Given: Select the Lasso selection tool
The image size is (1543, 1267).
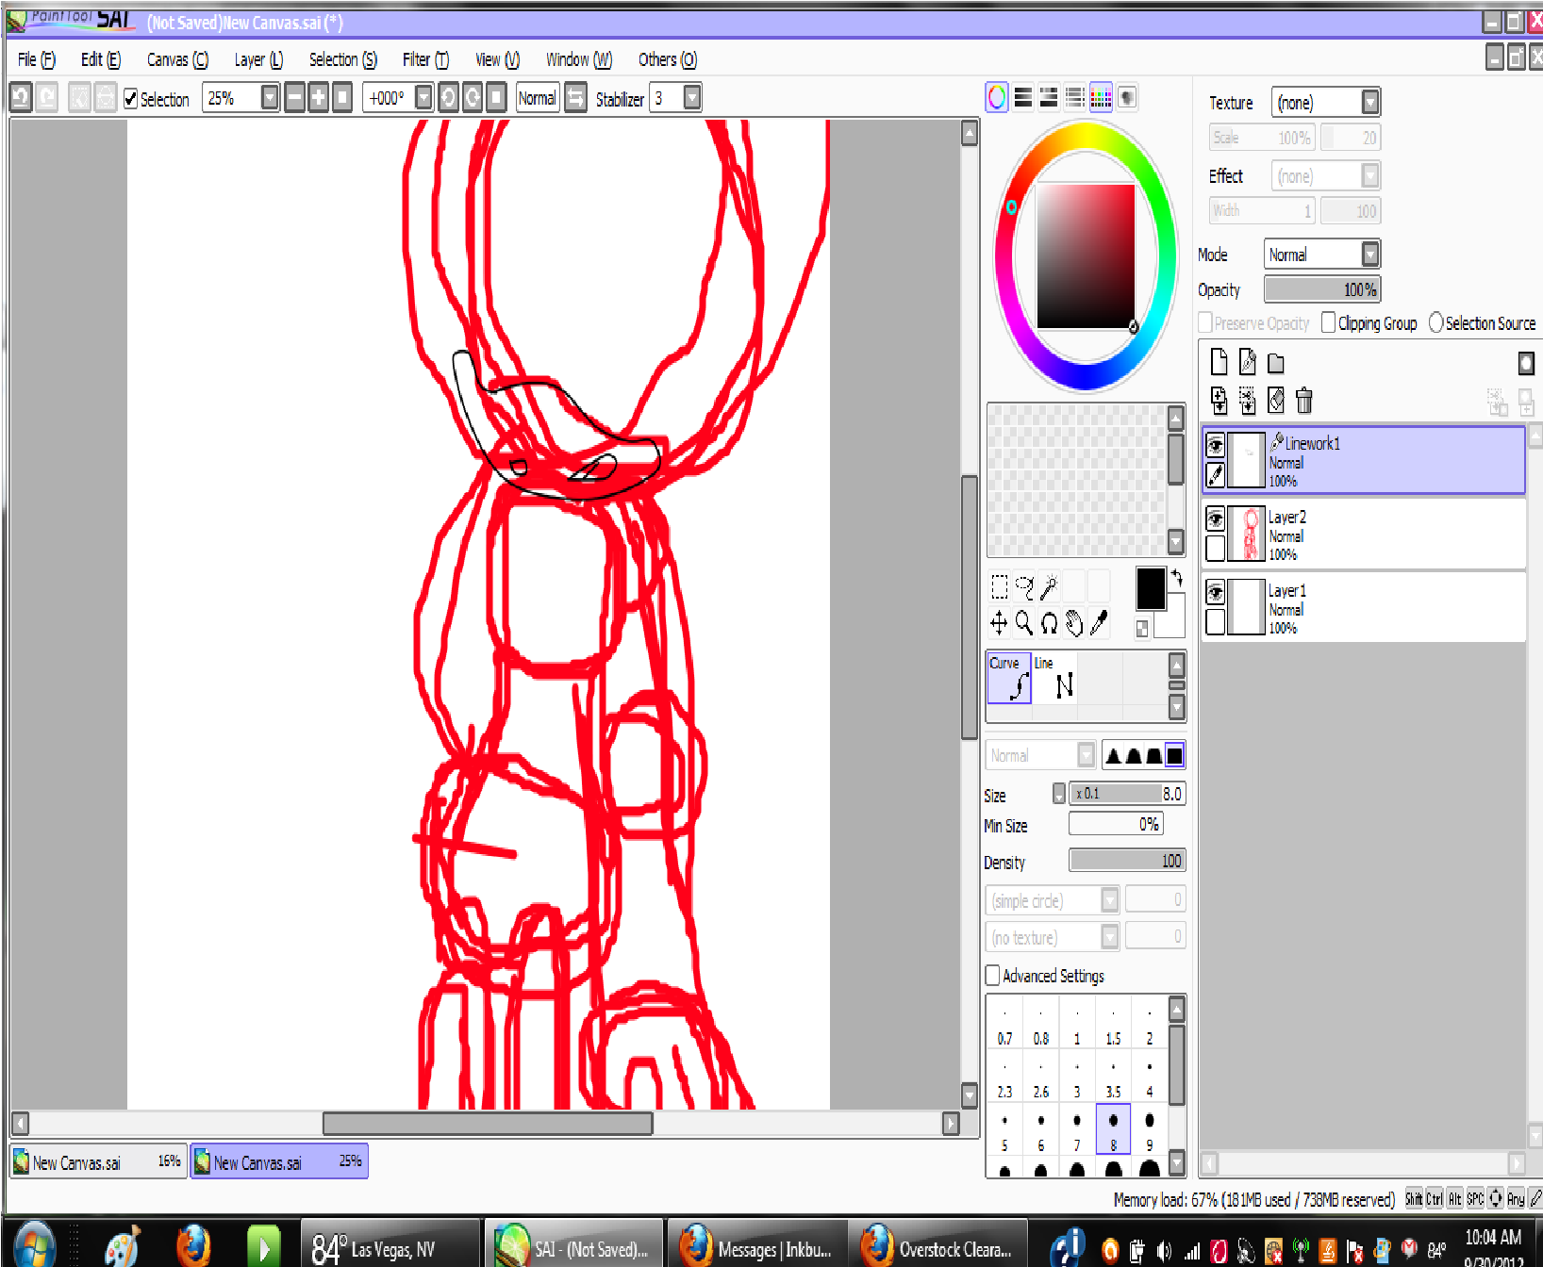Looking at the screenshot, I should tap(1024, 587).
